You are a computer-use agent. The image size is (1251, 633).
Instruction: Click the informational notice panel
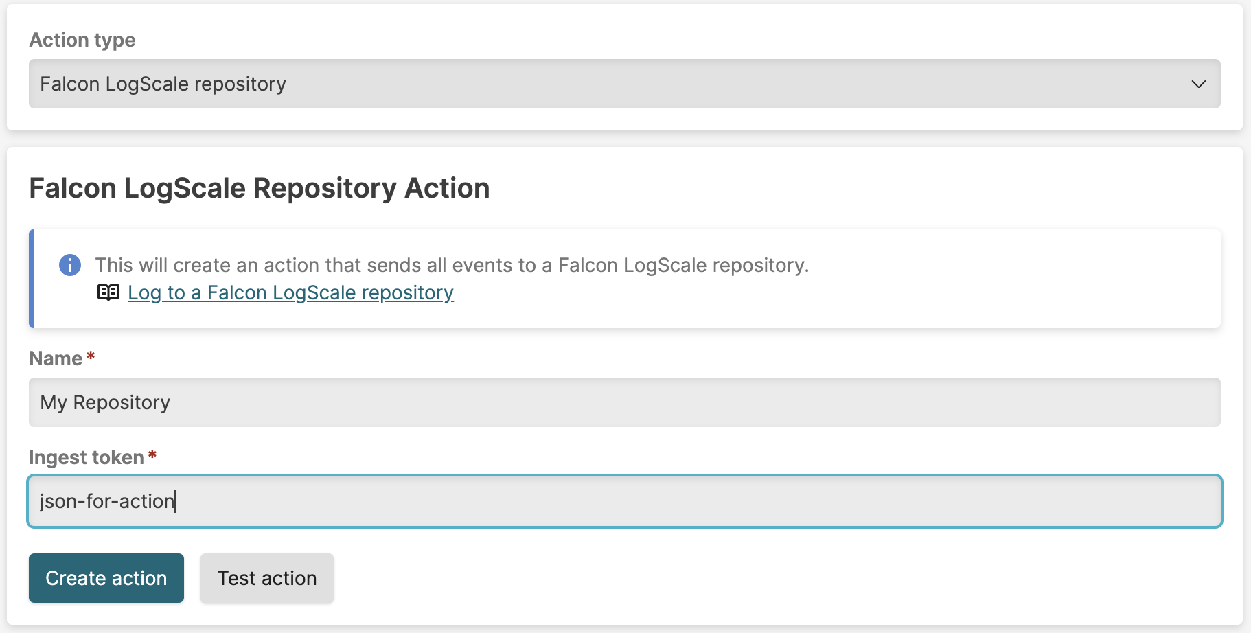click(618, 278)
